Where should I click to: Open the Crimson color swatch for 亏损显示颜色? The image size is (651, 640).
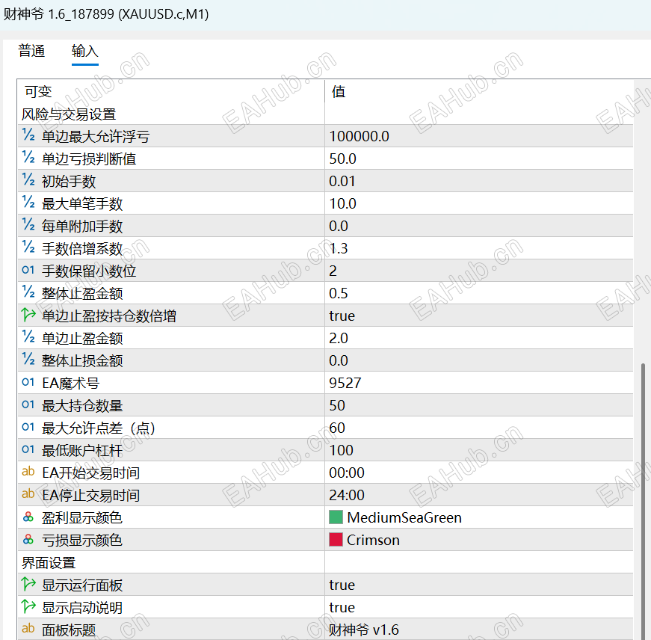pos(336,540)
